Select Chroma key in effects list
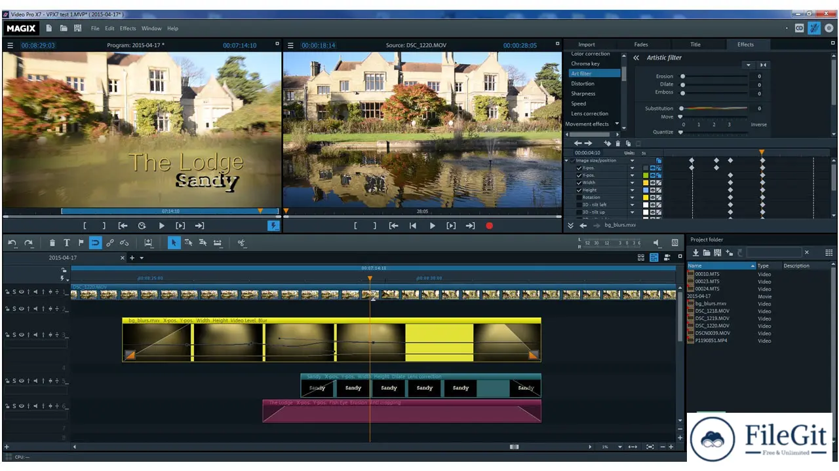The width and height of the screenshot is (839, 471). click(585, 63)
